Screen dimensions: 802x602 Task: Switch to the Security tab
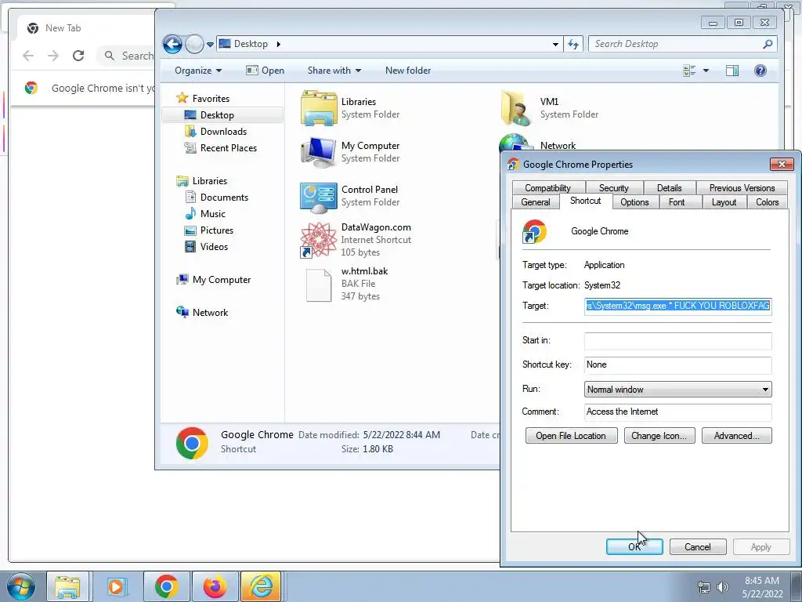613,188
